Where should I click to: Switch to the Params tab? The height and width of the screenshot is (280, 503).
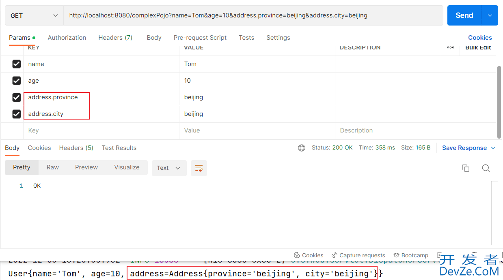(22, 38)
